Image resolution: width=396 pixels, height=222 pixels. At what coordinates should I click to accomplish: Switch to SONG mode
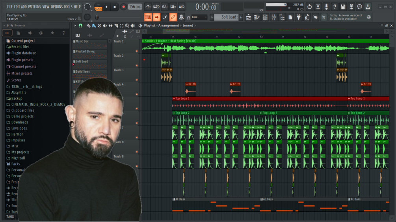point(98,9)
